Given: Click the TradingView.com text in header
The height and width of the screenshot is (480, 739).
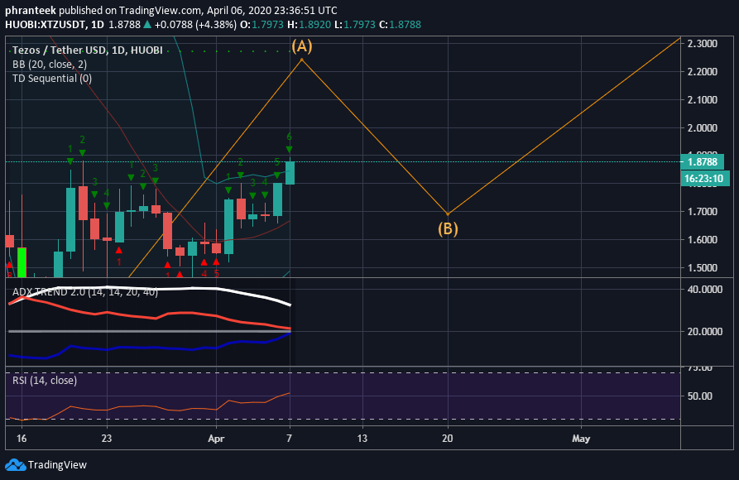Looking at the screenshot, I should coord(161,11).
